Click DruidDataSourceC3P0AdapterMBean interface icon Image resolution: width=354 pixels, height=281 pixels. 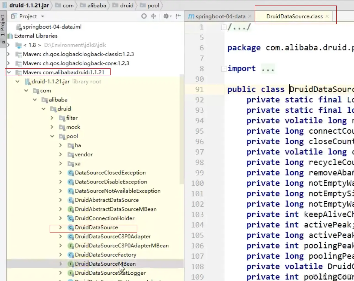pos(71,245)
